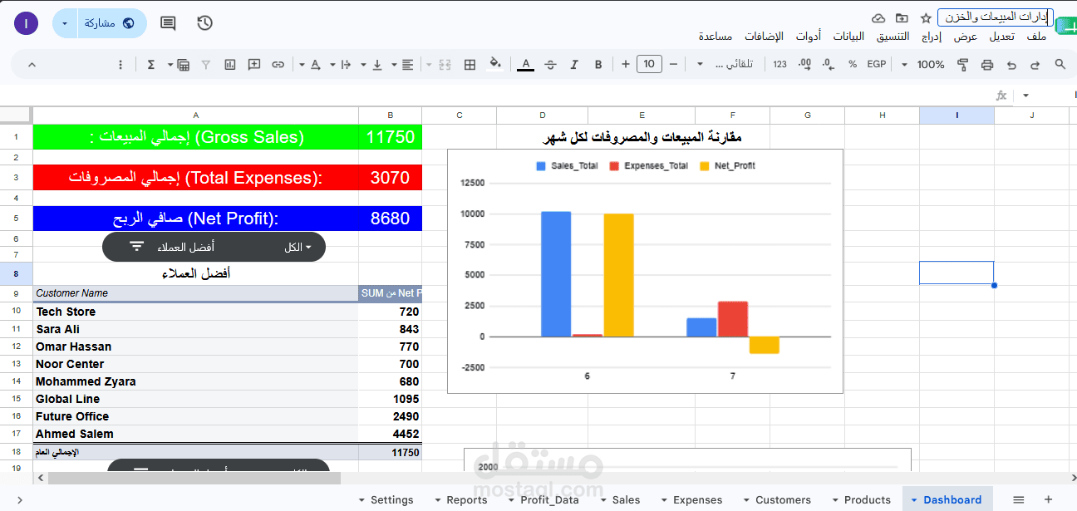Open the Dashboard sheet tab arrow menu

pos(914,500)
